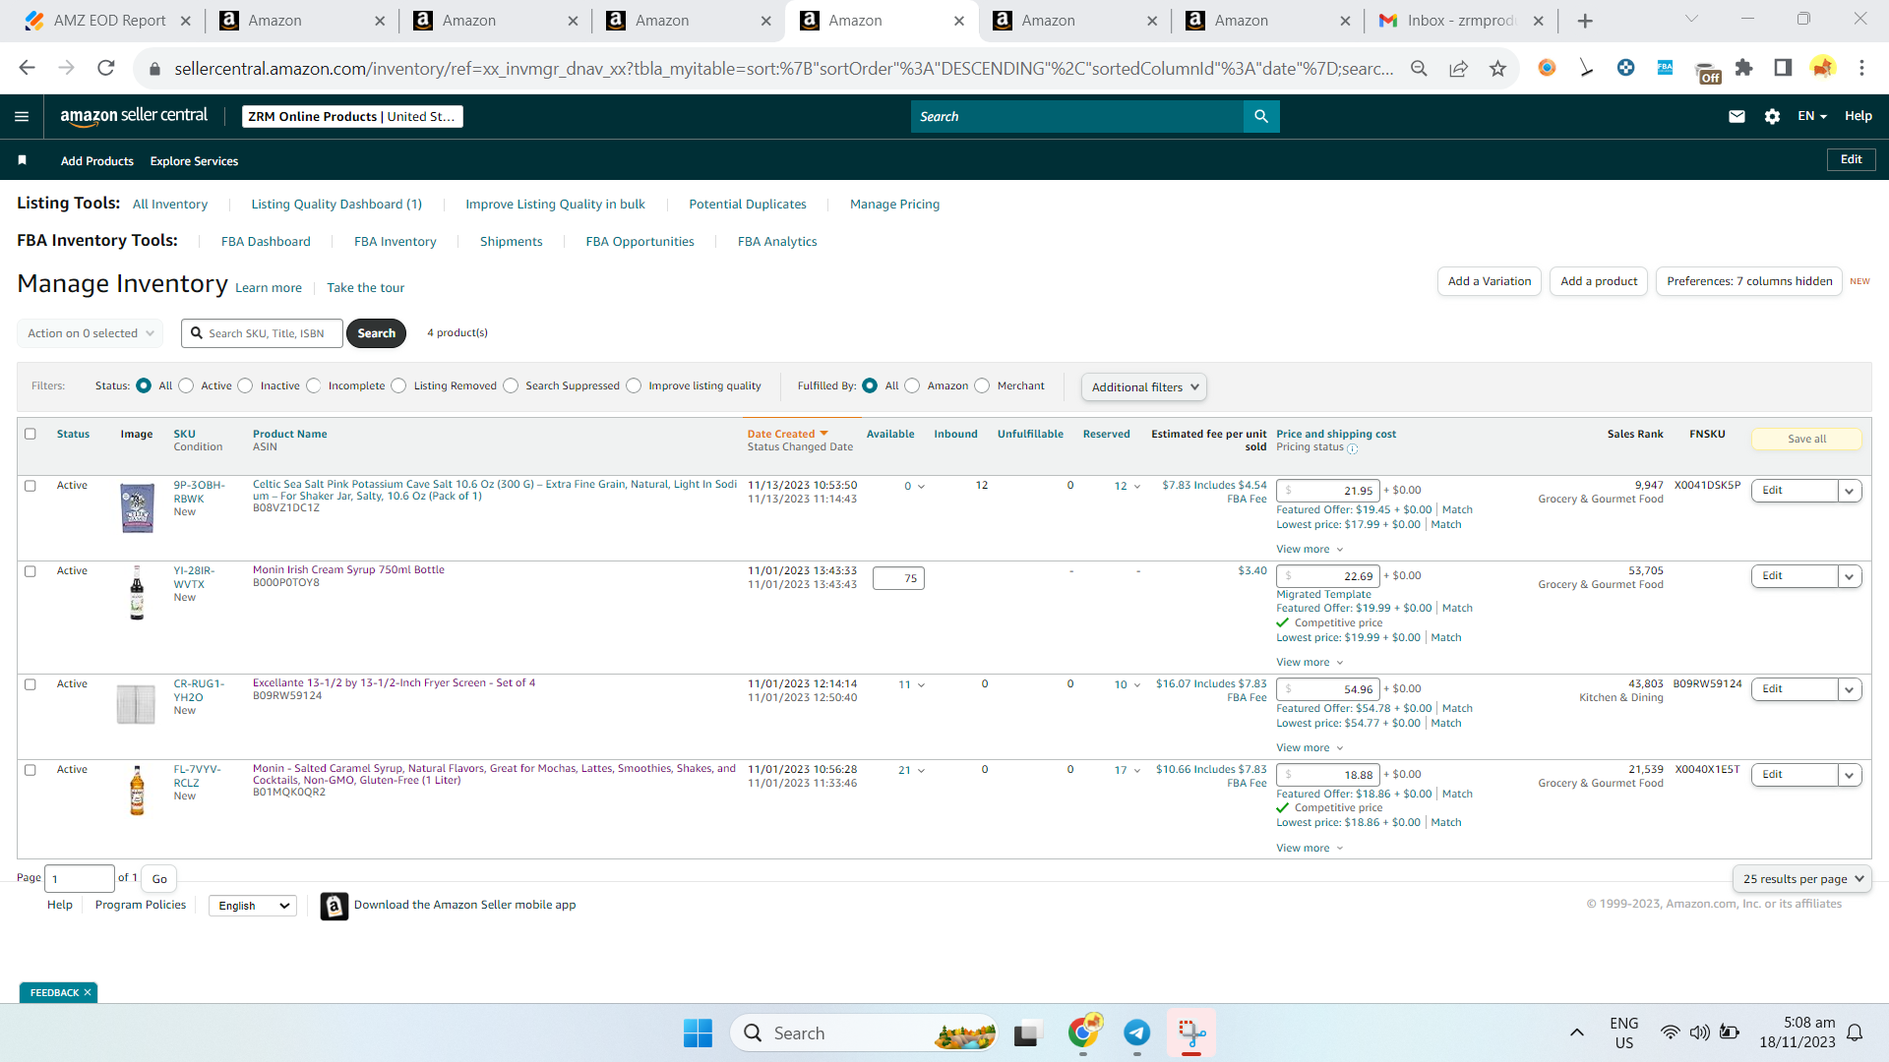Open Snipping Tool from the taskbar
This screenshot has width=1889, height=1062.
(x=1191, y=1033)
